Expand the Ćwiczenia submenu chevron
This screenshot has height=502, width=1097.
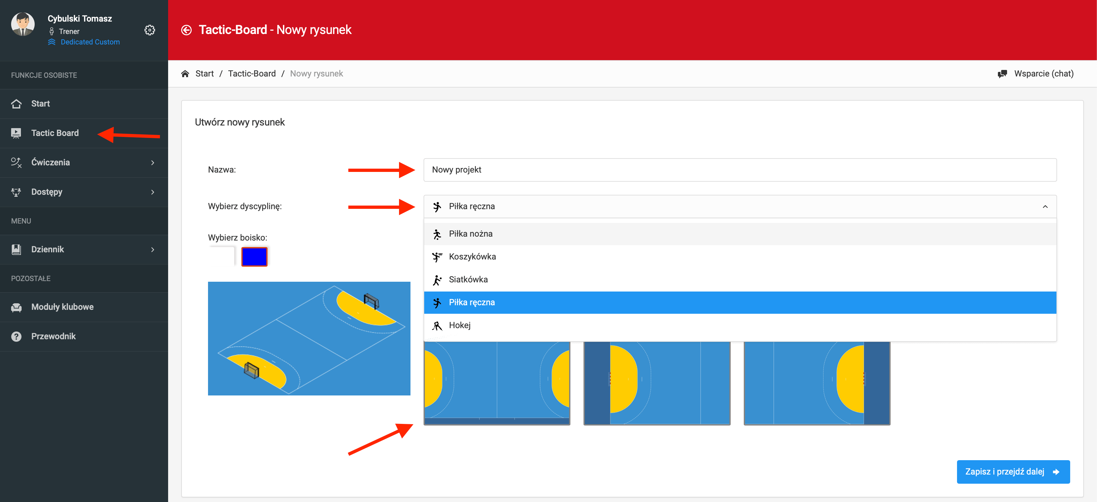tap(152, 162)
